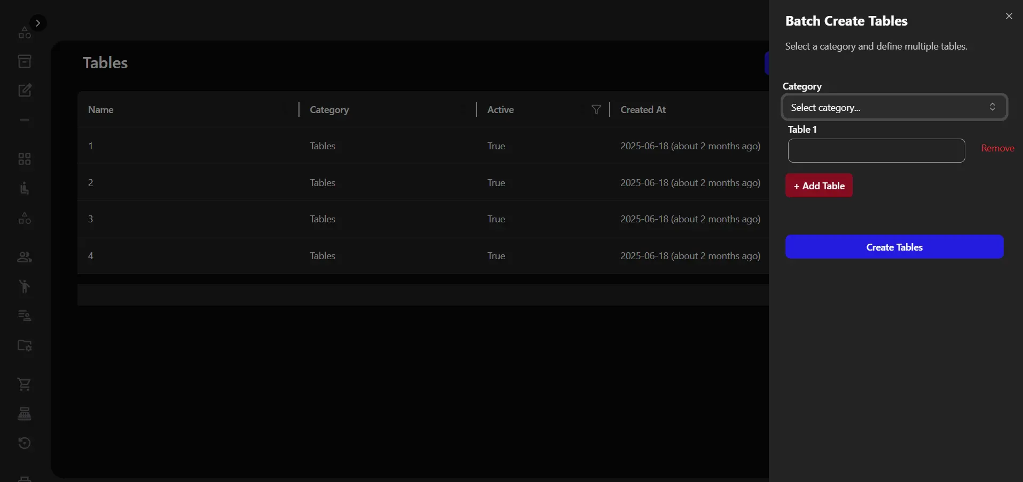
Task: Open the folder with gear sidebar icon
Action: click(x=25, y=346)
